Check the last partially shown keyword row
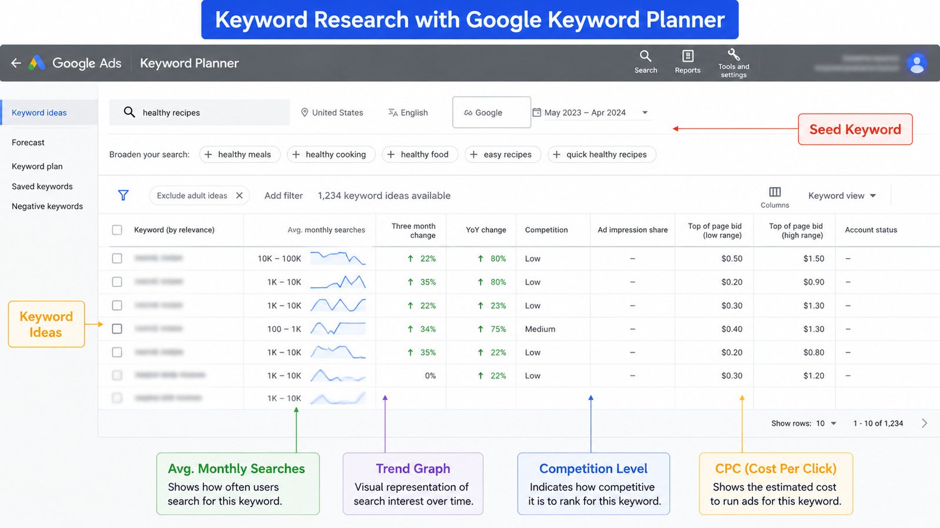Screen dimensions: 940x528 click(x=117, y=398)
